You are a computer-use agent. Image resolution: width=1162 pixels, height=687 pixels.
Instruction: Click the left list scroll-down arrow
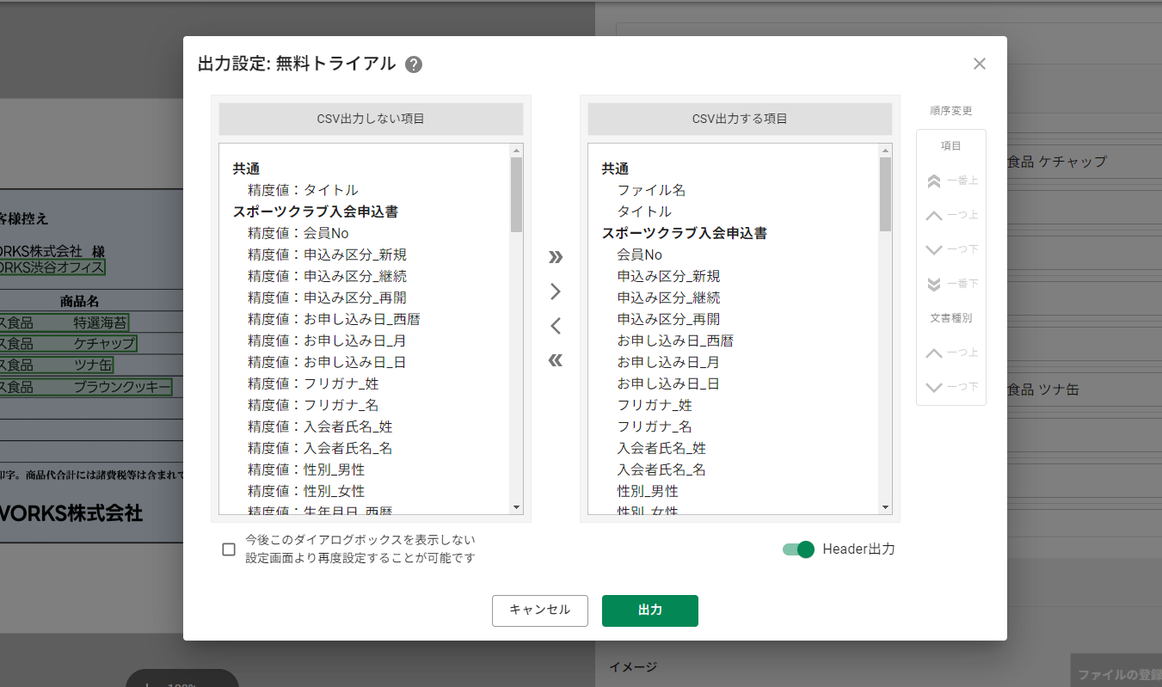click(516, 508)
